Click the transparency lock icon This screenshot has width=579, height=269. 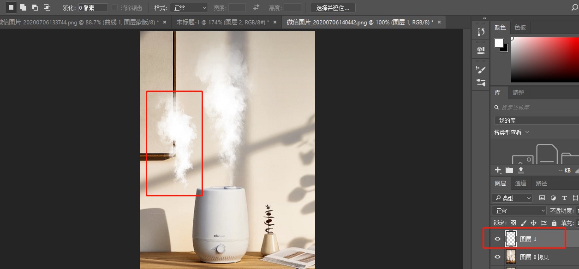pos(513,223)
